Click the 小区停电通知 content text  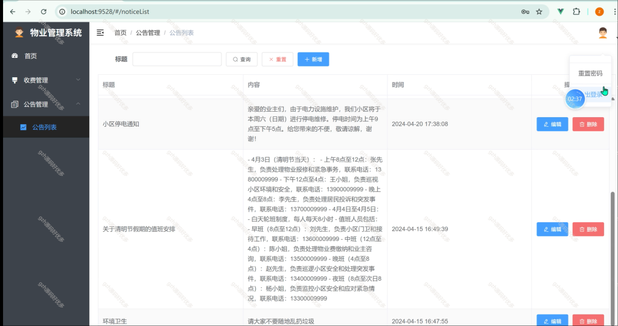coord(314,124)
